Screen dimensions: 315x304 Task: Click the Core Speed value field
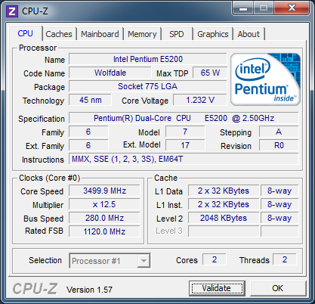[x=104, y=191]
